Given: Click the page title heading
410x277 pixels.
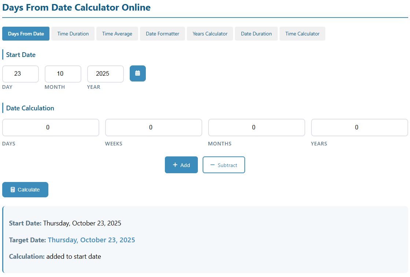Looking at the screenshot, I should pyautogui.click(x=76, y=7).
